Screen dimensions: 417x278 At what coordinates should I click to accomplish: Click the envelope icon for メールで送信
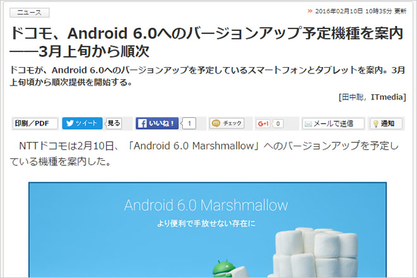(x=308, y=123)
